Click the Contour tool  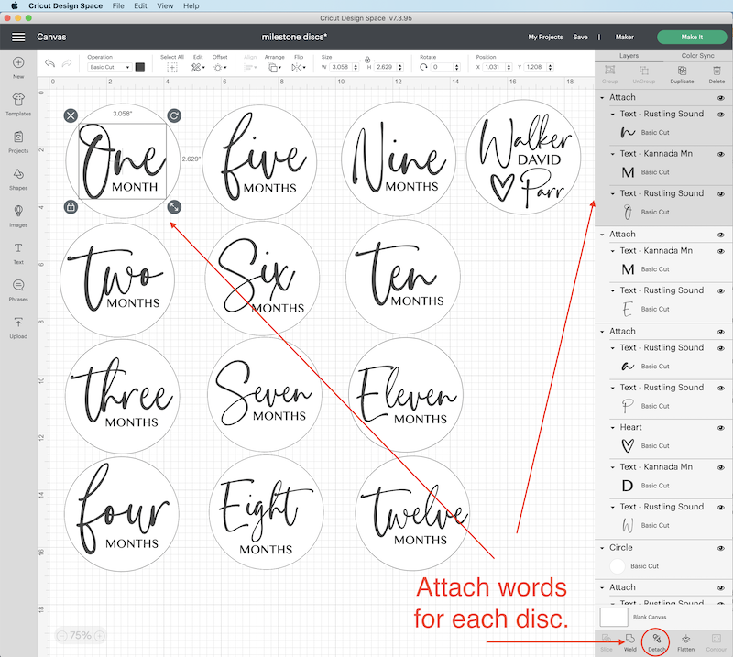[x=717, y=642]
